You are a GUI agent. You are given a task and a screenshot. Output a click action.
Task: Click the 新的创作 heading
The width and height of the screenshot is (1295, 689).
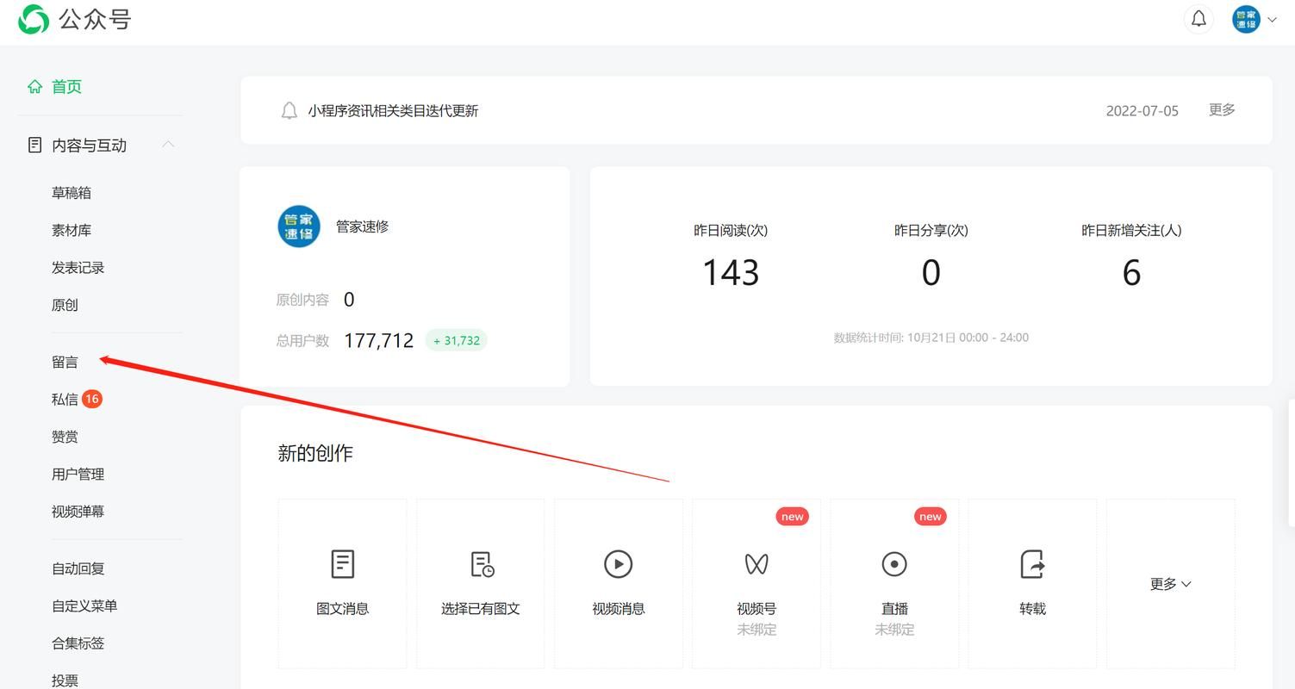click(315, 454)
